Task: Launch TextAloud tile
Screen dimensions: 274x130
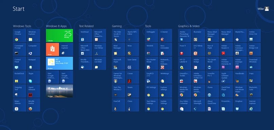Action: (x=86, y=36)
